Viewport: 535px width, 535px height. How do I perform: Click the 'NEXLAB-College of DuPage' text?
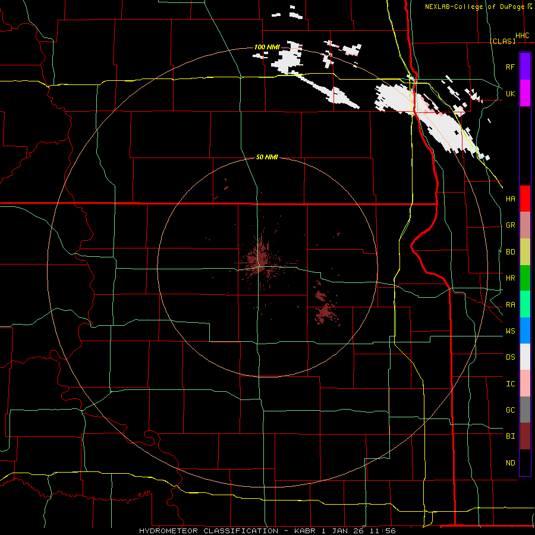point(474,7)
